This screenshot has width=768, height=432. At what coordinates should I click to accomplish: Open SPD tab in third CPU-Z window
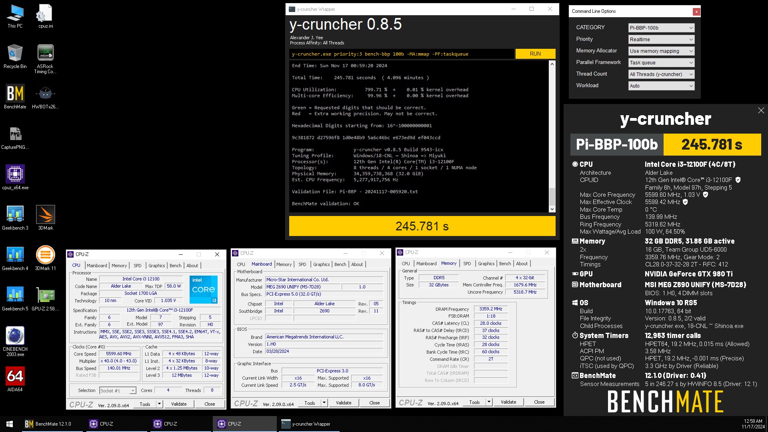[x=467, y=264]
